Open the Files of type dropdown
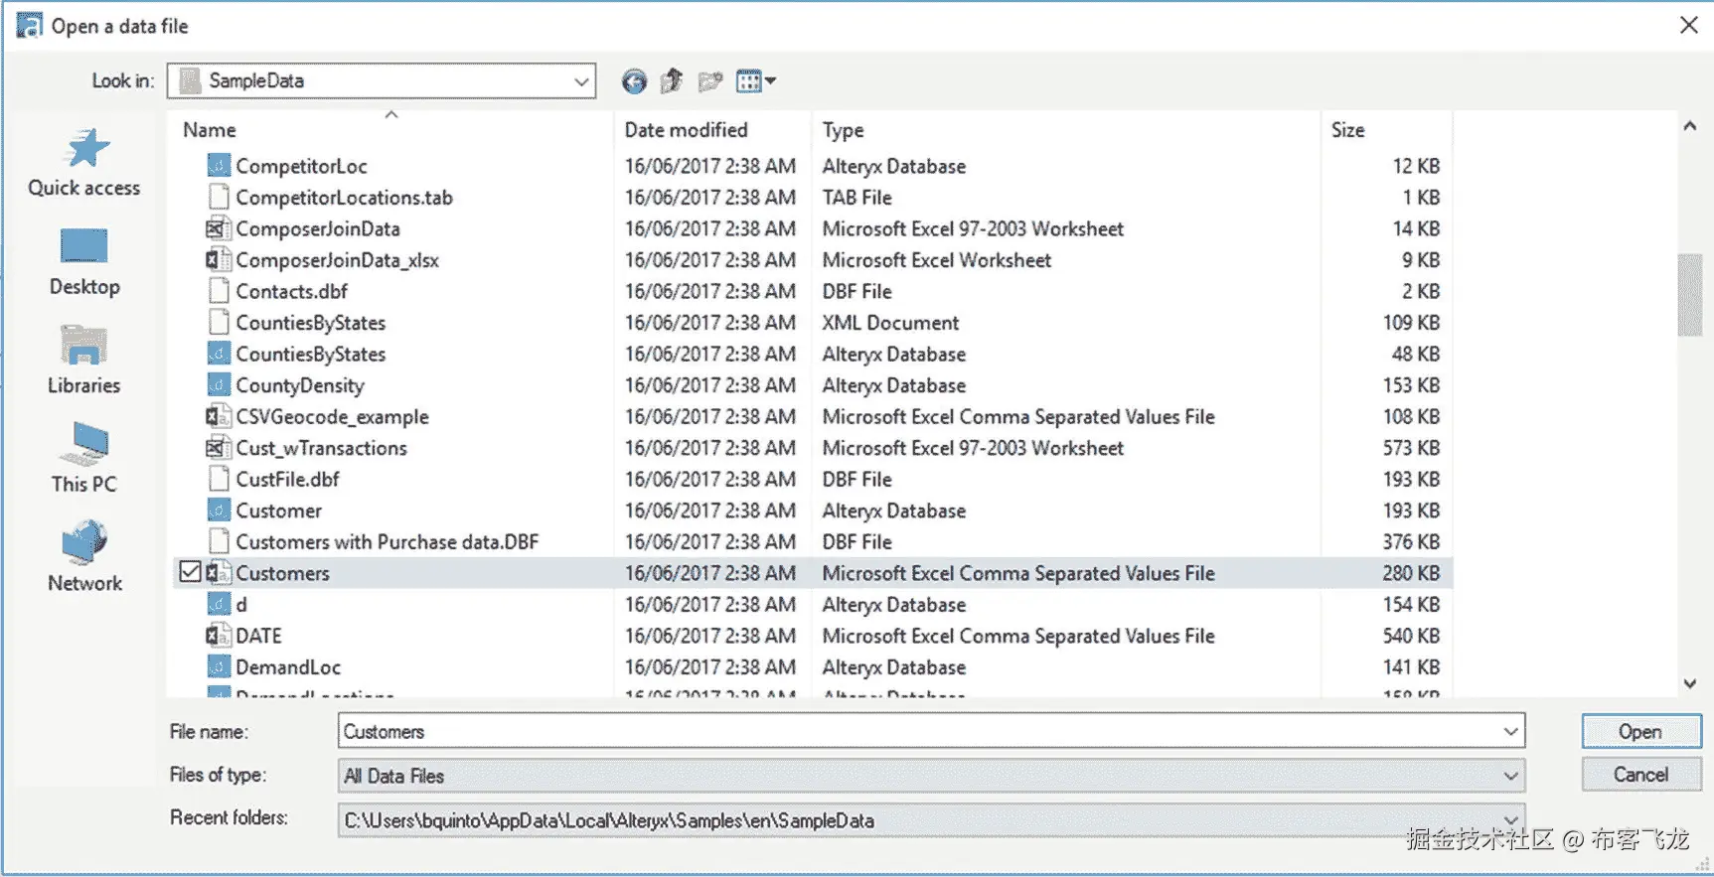This screenshot has width=1714, height=877. pos(1510,776)
